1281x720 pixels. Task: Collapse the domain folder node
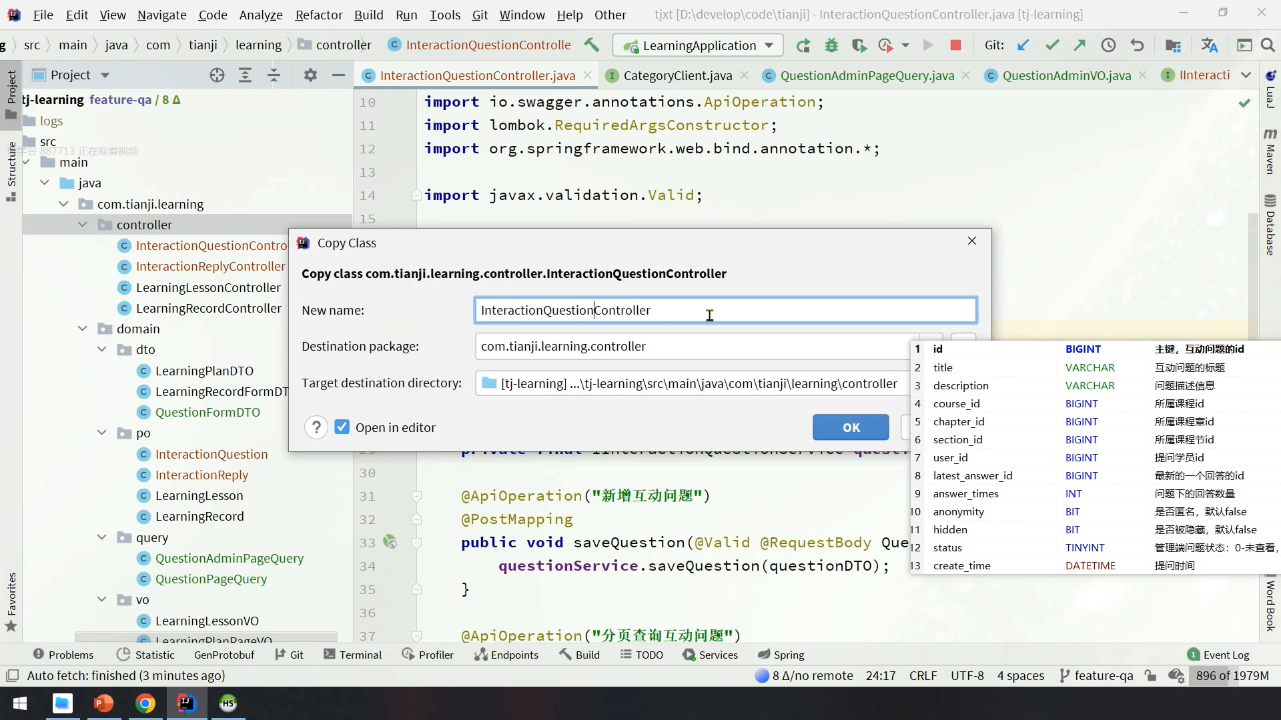(x=83, y=329)
